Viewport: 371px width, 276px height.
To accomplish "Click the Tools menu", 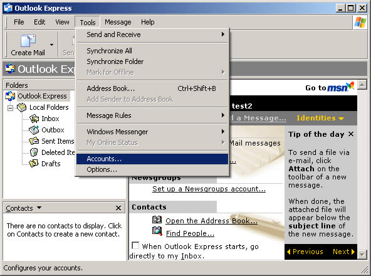I will (x=88, y=23).
